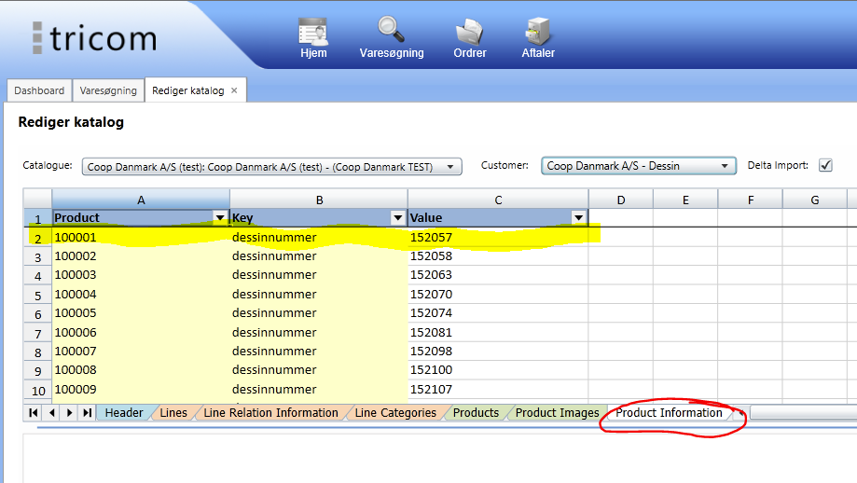Select the Rediger katalog tab
Screen dimensions: 857x483
tap(187, 90)
